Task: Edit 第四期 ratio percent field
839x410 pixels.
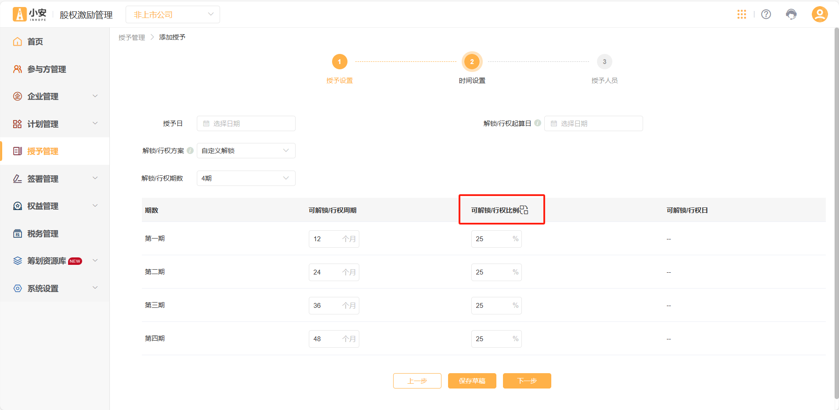Action: click(x=496, y=339)
